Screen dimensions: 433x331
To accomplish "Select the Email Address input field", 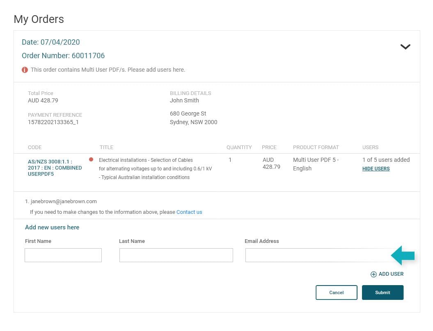I will pos(316,255).
